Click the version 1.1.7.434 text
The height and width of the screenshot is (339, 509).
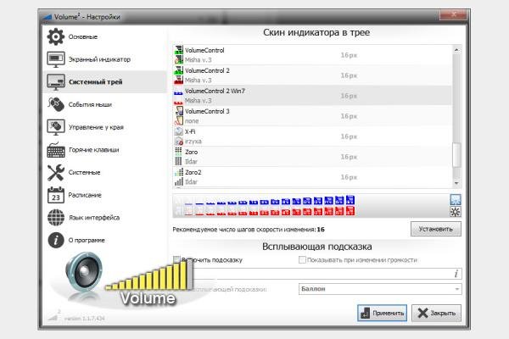pyautogui.click(x=84, y=319)
